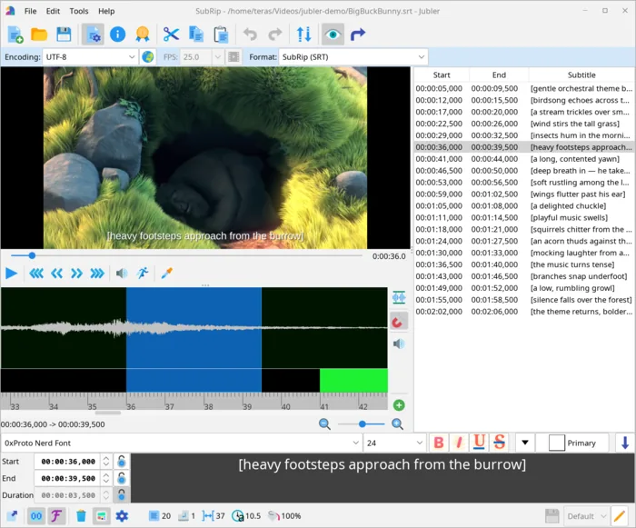Click the orange award ribbon icon

tap(143, 35)
